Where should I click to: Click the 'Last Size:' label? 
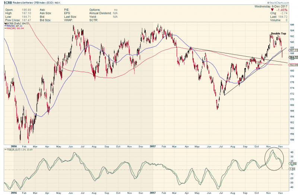tap(70, 17)
